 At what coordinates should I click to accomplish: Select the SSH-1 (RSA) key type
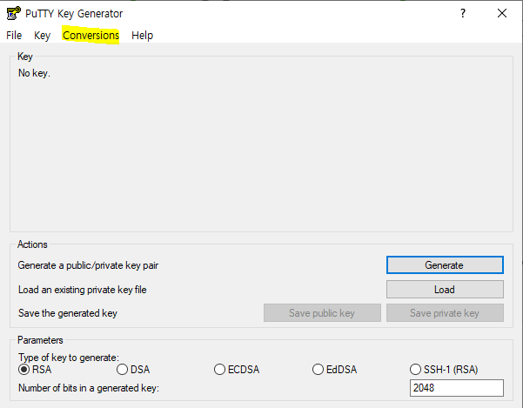pos(444,370)
